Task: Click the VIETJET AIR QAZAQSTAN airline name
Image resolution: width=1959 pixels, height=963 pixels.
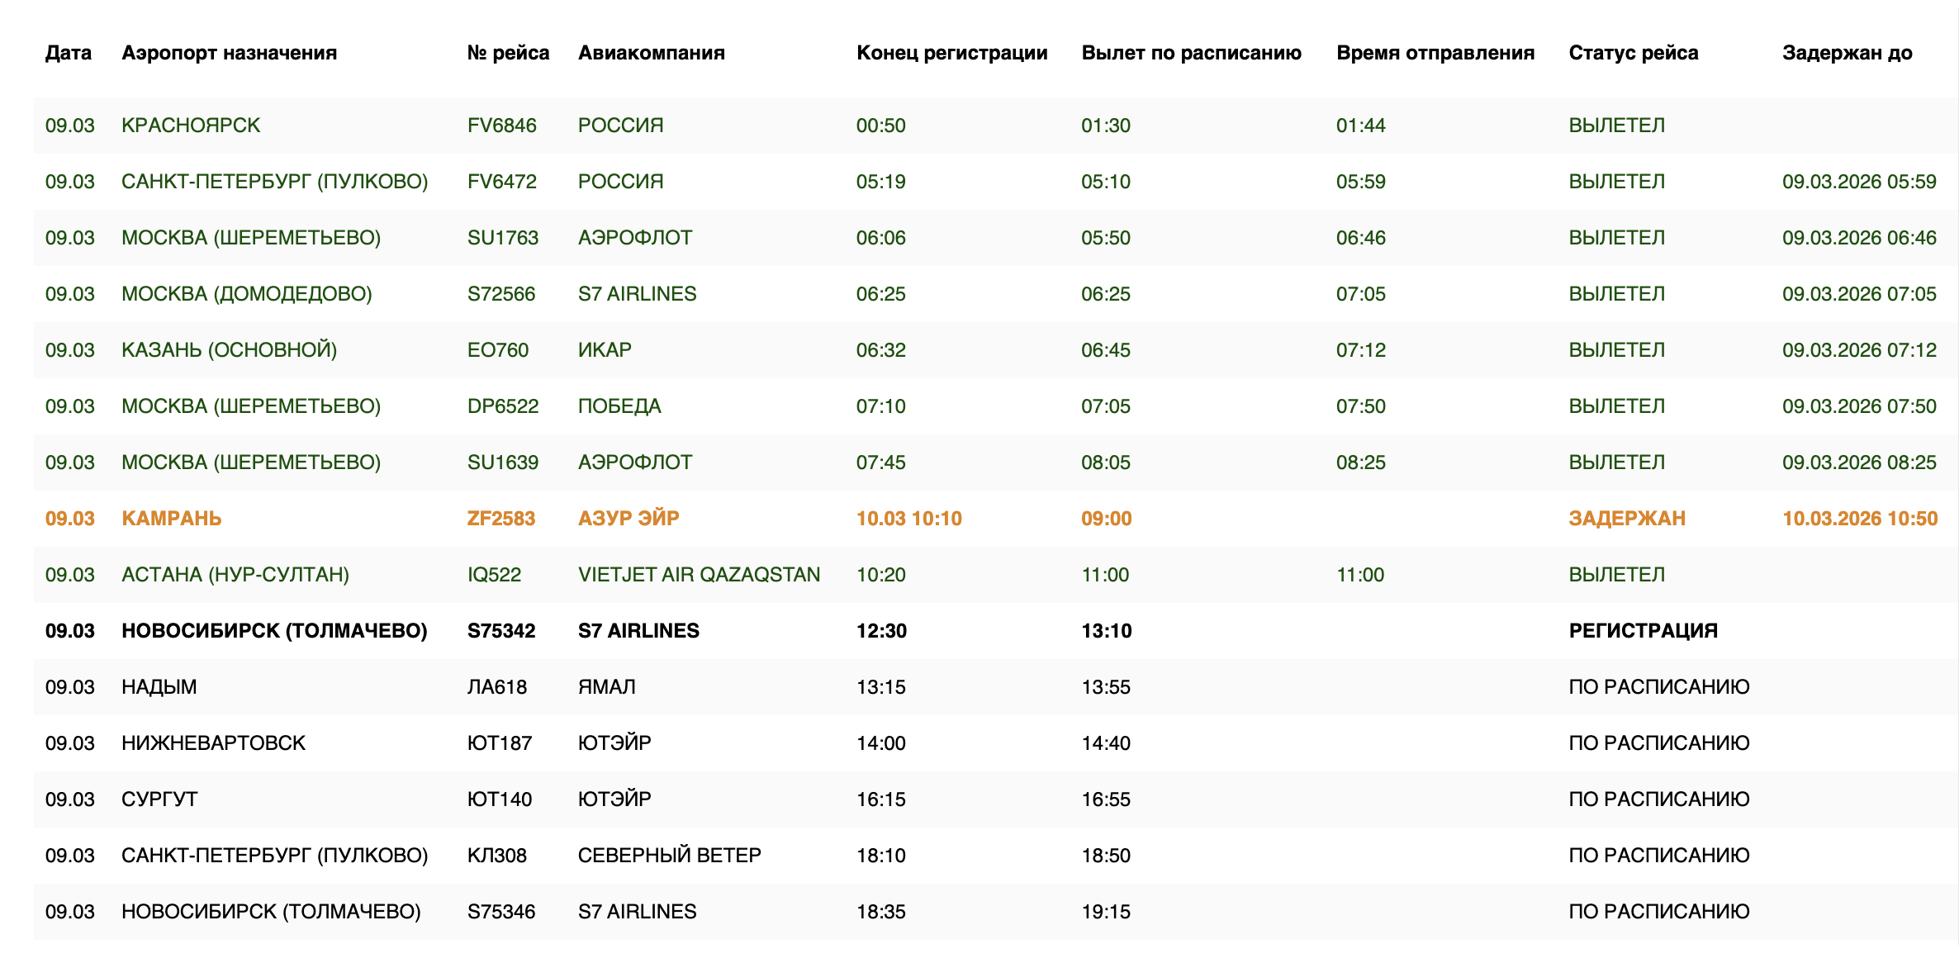Action: point(699,575)
